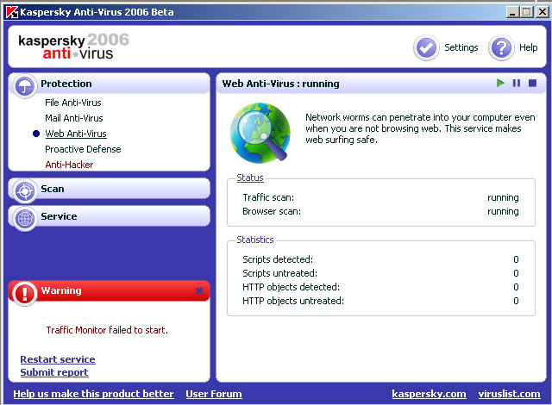The width and height of the screenshot is (552, 405).
Task: Pause Web Anti-Virus protection
Action: [x=517, y=84]
